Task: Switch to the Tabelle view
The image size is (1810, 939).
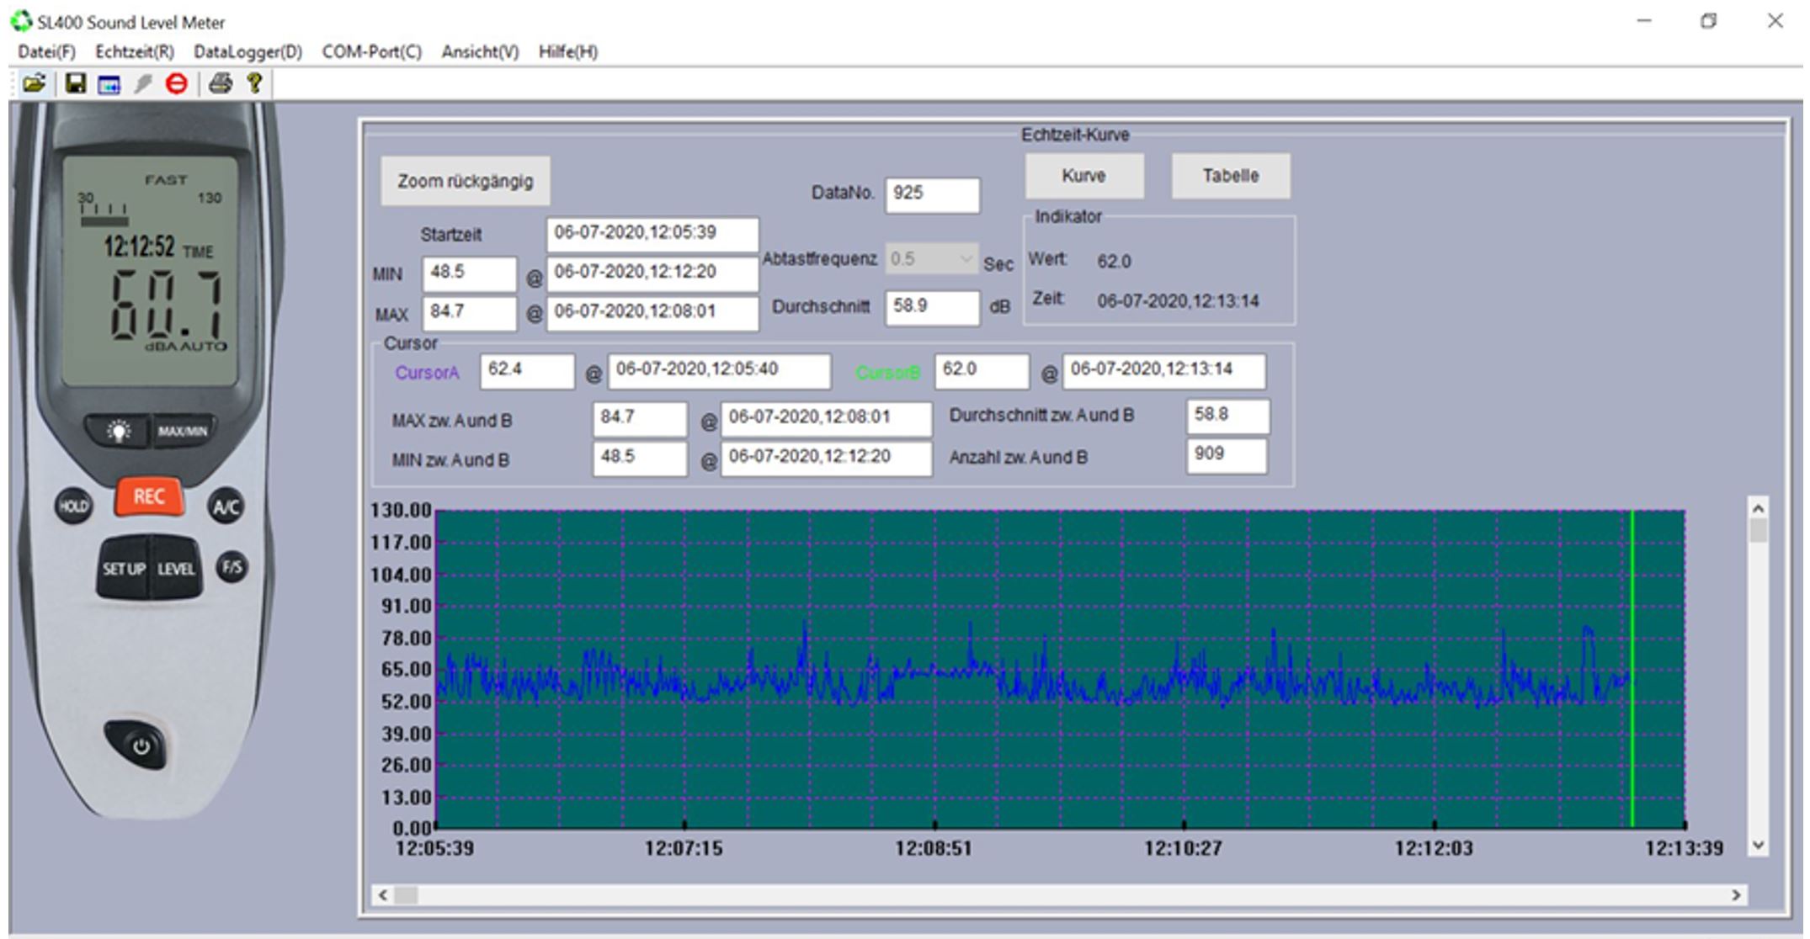Action: pyautogui.click(x=1230, y=176)
